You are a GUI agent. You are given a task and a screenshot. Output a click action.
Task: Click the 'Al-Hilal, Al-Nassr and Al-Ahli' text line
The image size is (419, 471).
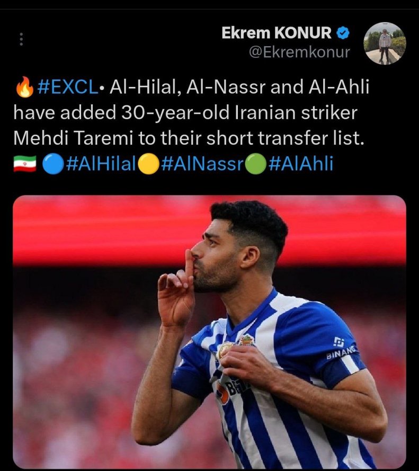click(239, 87)
